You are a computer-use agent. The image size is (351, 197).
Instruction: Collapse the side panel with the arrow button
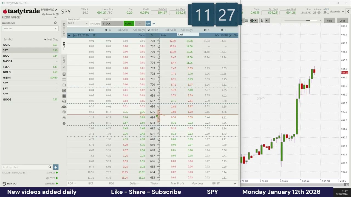348,11
